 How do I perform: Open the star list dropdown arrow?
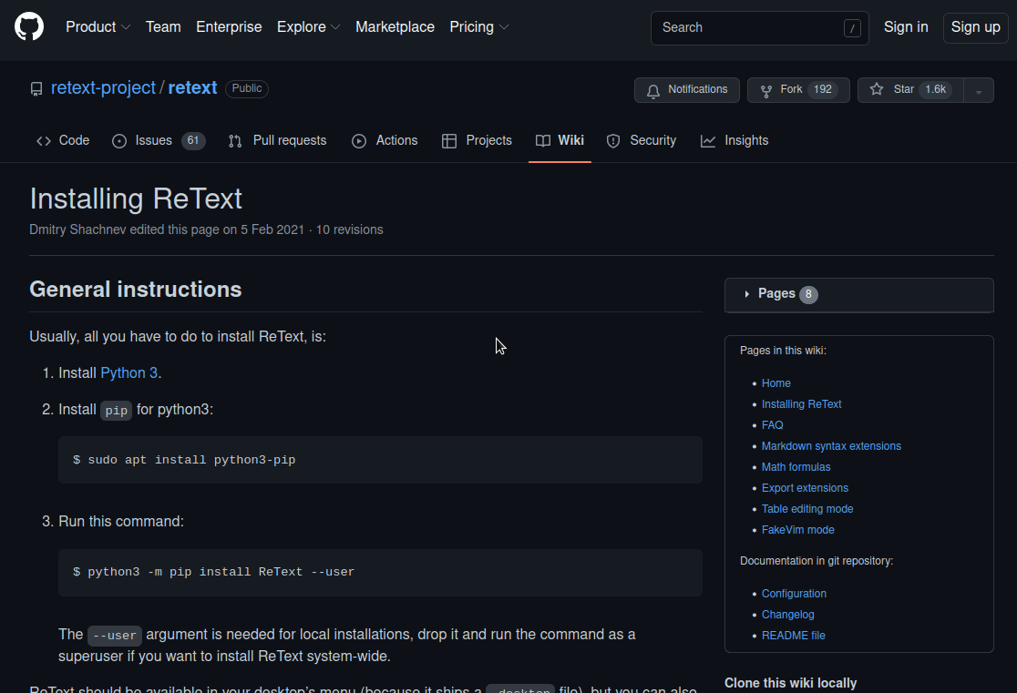pyautogui.click(x=979, y=90)
